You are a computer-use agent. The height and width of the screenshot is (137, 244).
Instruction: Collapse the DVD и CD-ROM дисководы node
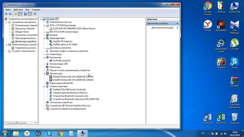click(44, 25)
